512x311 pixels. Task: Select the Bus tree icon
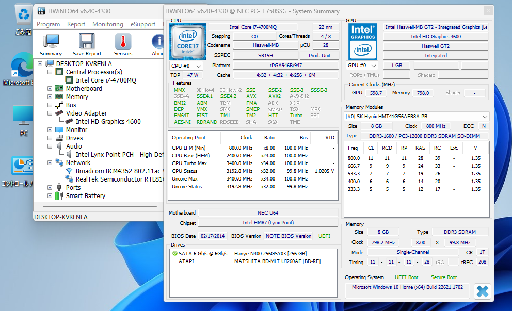coord(59,105)
